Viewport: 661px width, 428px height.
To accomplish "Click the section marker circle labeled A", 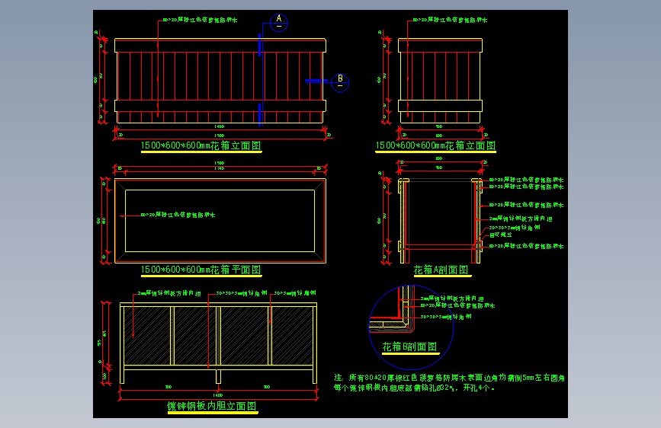I will pyautogui.click(x=278, y=23).
